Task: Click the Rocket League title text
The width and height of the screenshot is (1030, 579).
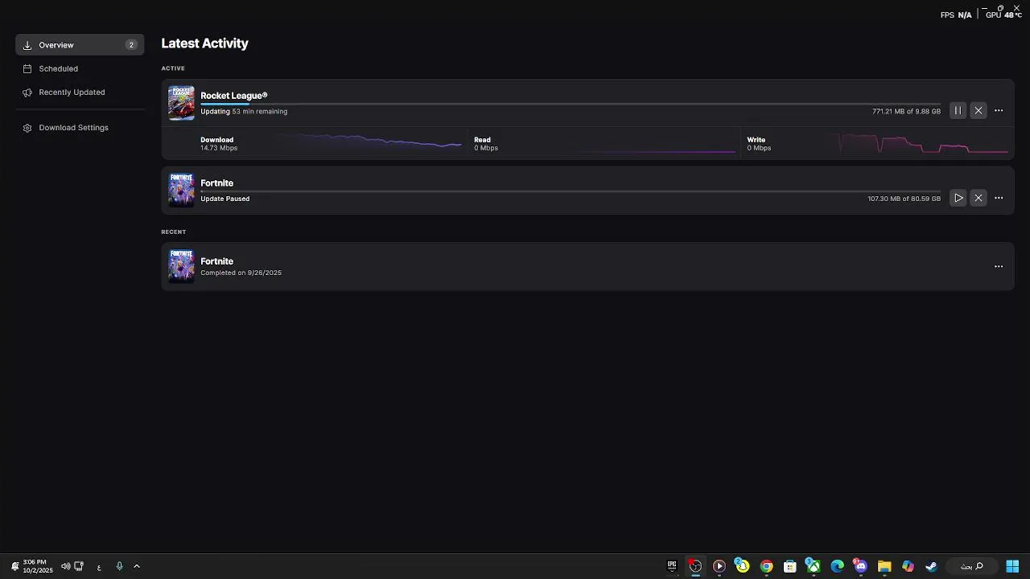Action: click(x=234, y=96)
